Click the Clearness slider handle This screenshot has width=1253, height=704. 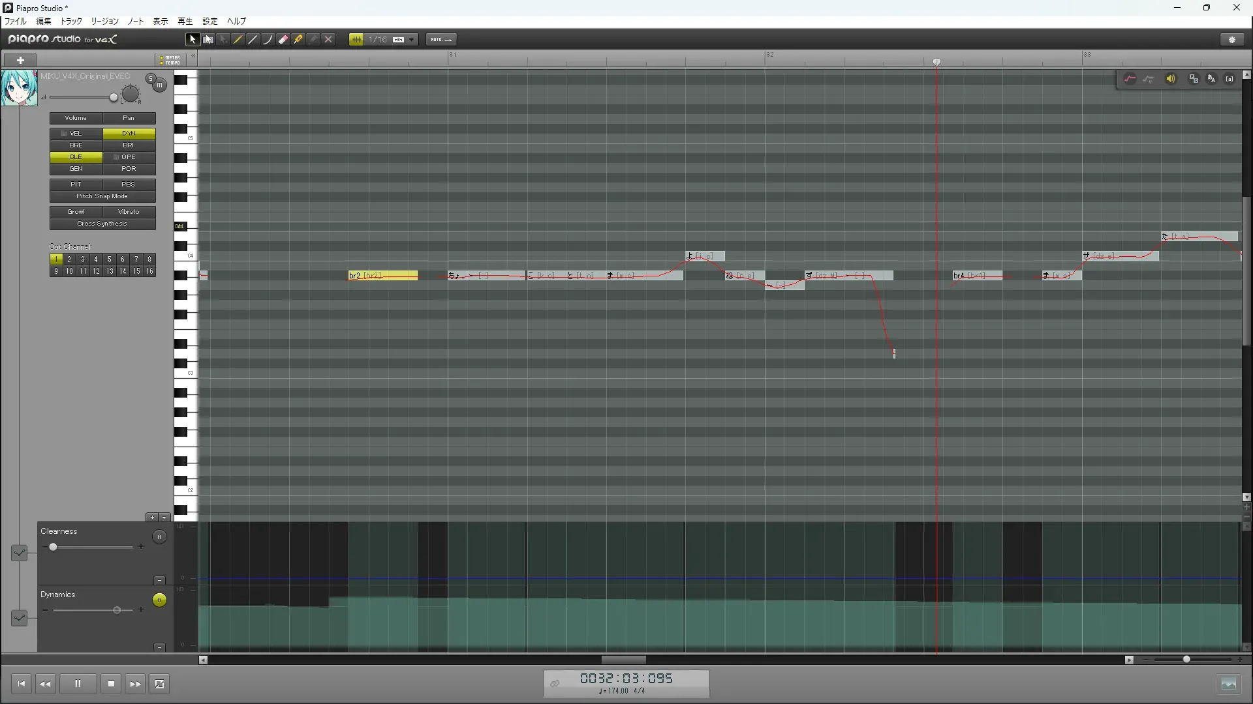(x=53, y=547)
